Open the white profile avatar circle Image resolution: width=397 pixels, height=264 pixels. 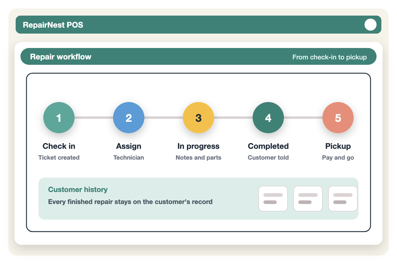pos(371,25)
